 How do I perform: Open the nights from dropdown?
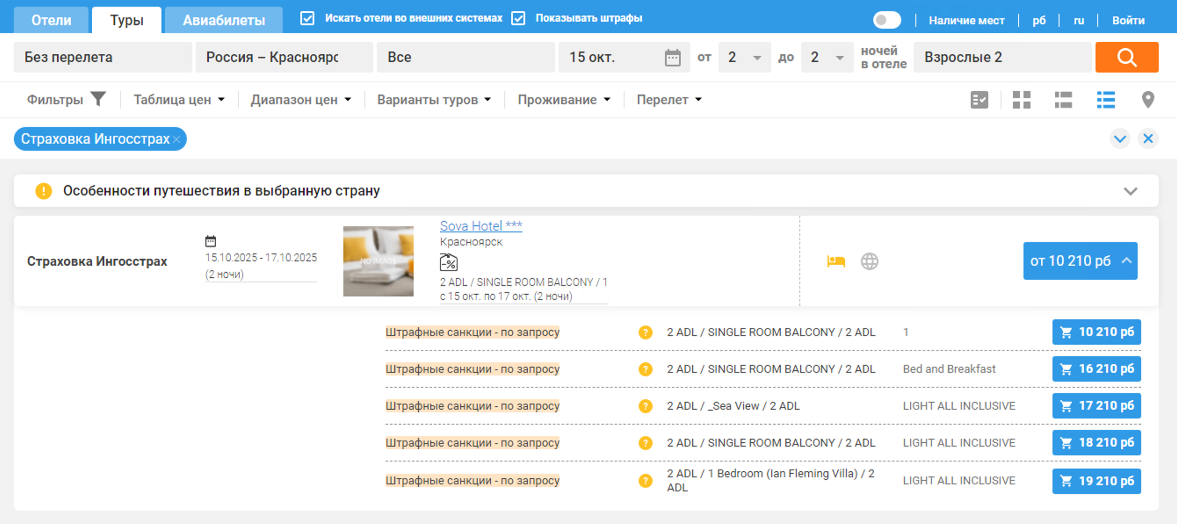point(744,58)
